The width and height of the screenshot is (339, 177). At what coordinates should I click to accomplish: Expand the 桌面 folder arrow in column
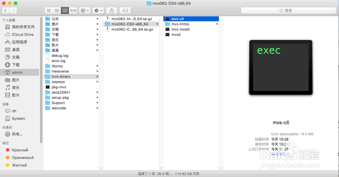[98, 50]
